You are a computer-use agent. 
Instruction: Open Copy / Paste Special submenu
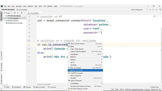tap(85, 49)
